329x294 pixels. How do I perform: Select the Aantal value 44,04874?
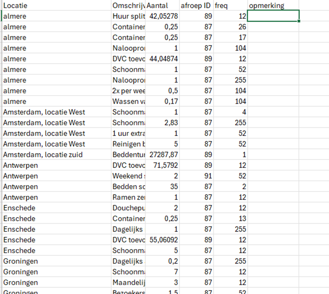point(162,59)
